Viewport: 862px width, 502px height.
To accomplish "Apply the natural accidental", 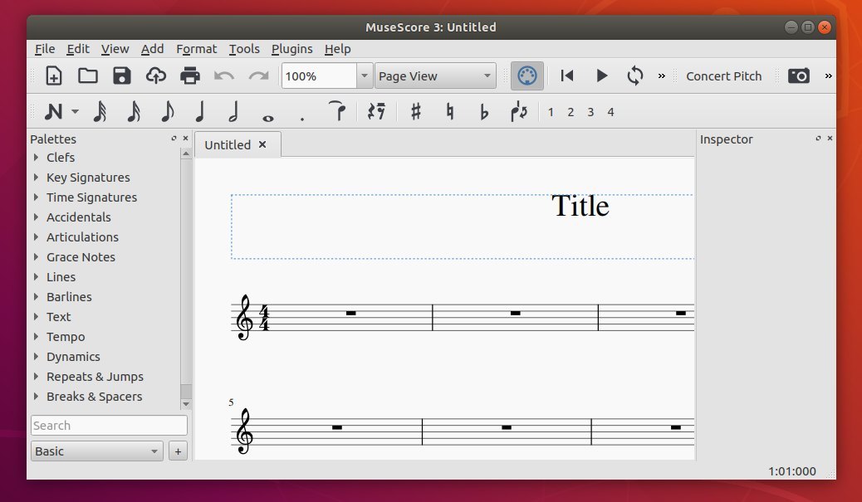I will pos(450,111).
